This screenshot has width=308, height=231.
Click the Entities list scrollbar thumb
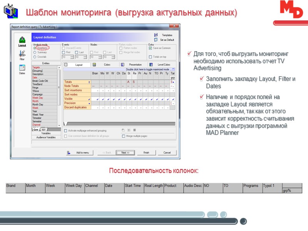coord(59,87)
